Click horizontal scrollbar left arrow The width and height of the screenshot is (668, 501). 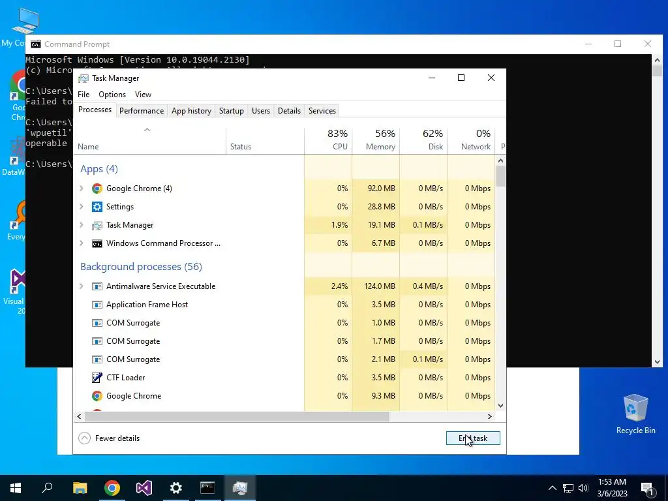coord(79,416)
